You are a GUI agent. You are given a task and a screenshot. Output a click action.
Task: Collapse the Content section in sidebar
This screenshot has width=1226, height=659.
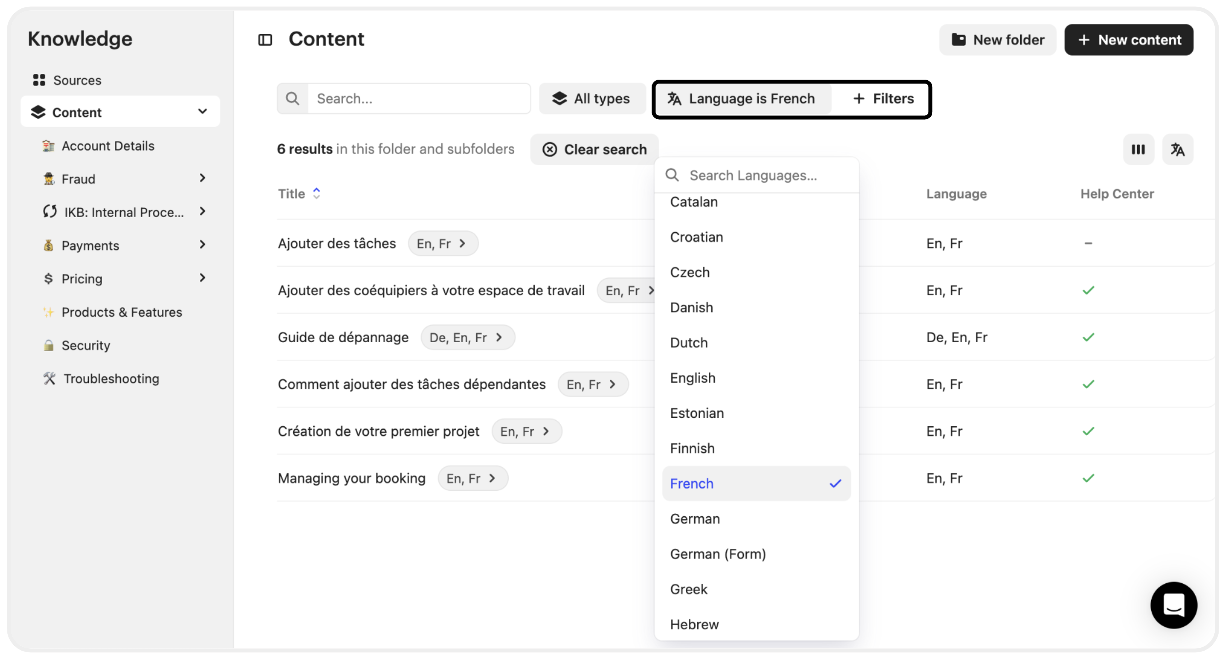click(202, 112)
